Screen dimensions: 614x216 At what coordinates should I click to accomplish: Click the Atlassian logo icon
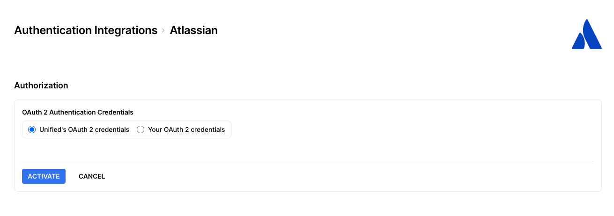(586, 35)
